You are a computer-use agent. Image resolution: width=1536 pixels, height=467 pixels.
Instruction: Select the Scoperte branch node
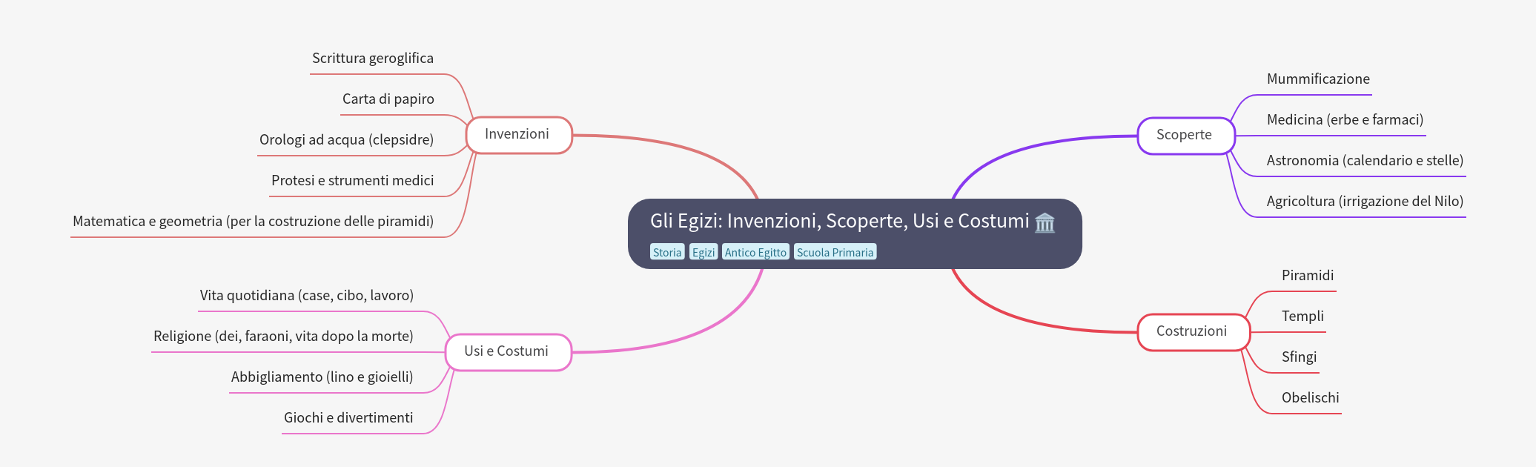click(x=1184, y=135)
